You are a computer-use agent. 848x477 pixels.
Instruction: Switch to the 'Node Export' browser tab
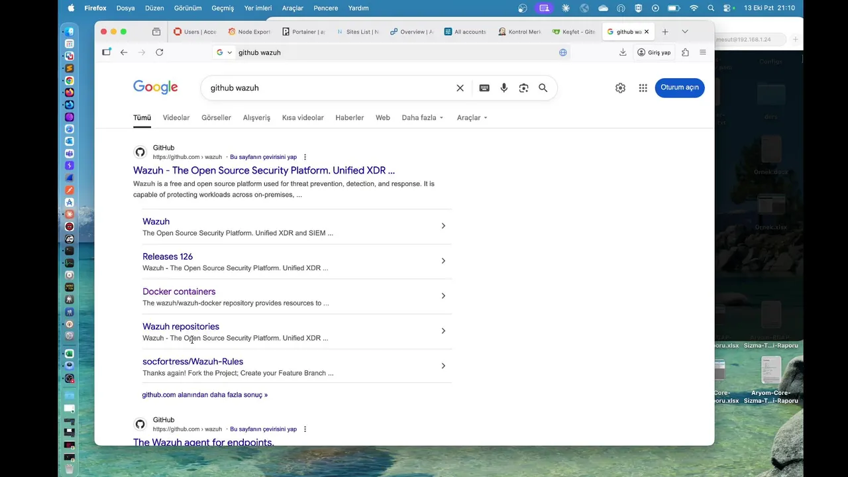coord(249,32)
